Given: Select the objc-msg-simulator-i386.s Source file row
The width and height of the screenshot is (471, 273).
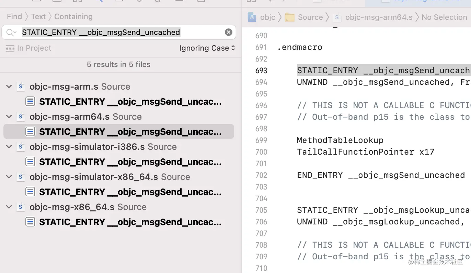Looking at the screenshot, I should (119, 147).
